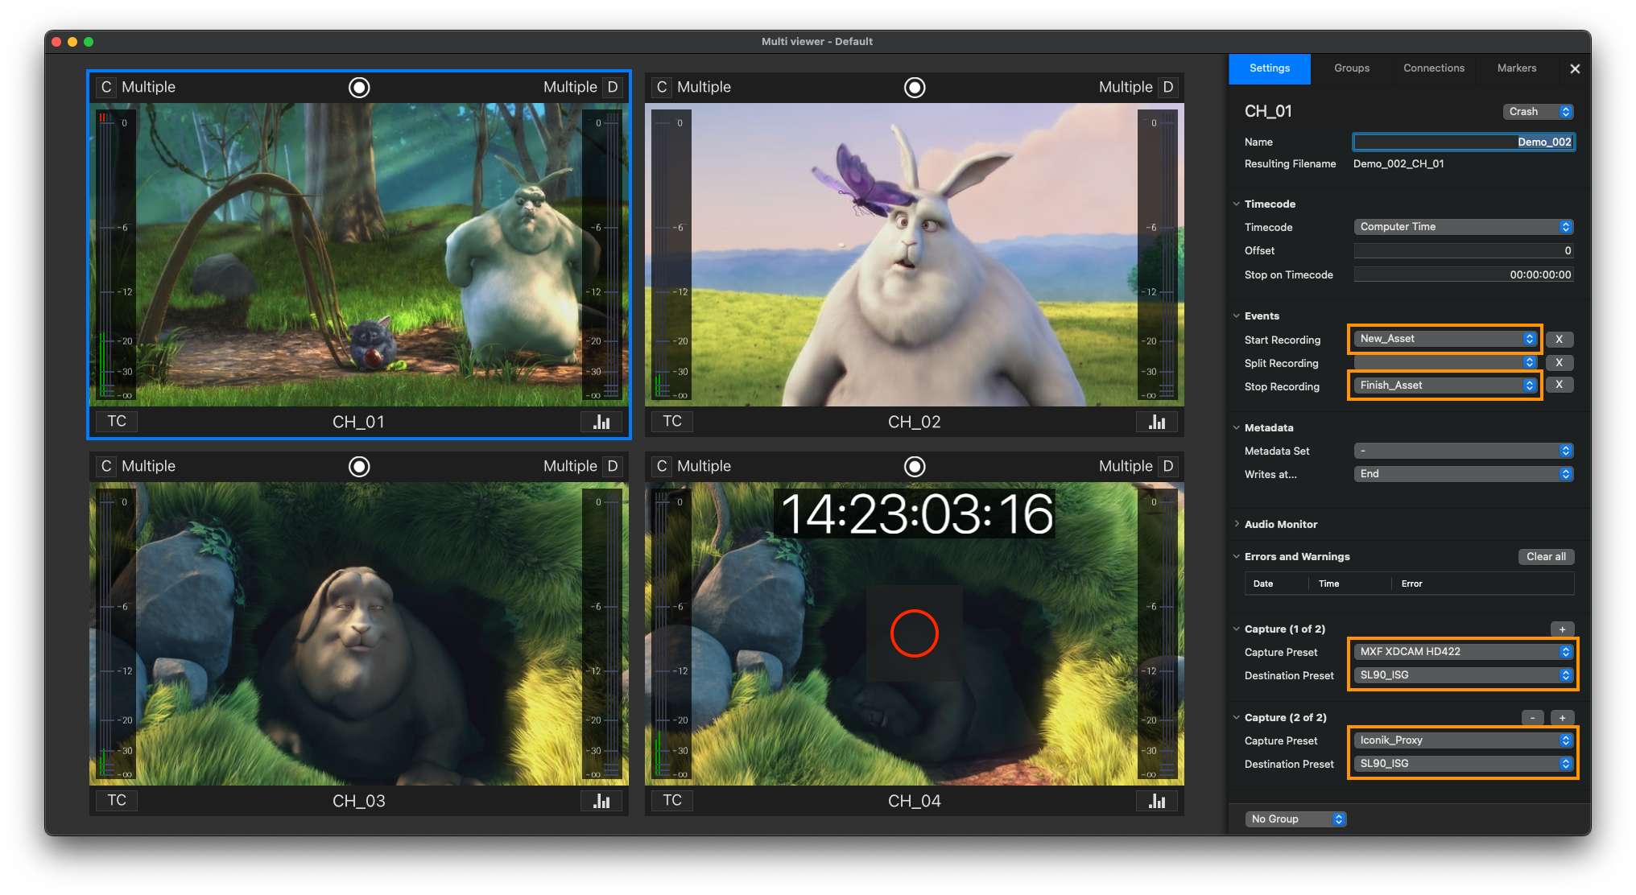Click Clear all errors button
This screenshot has height=895, width=1636.
click(1546, 557)
